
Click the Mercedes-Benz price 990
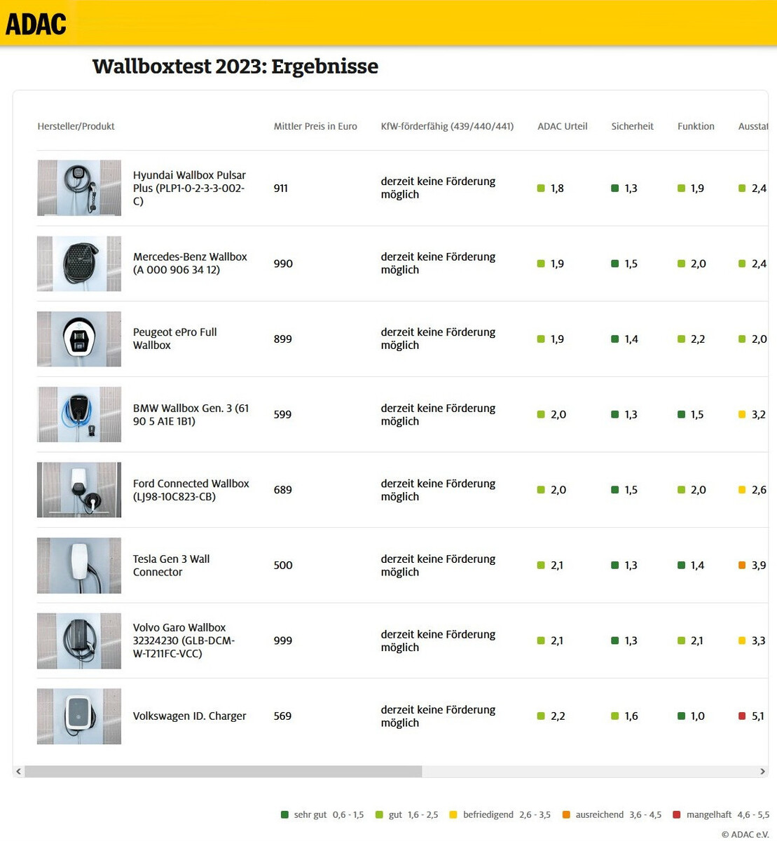(283, 264)
